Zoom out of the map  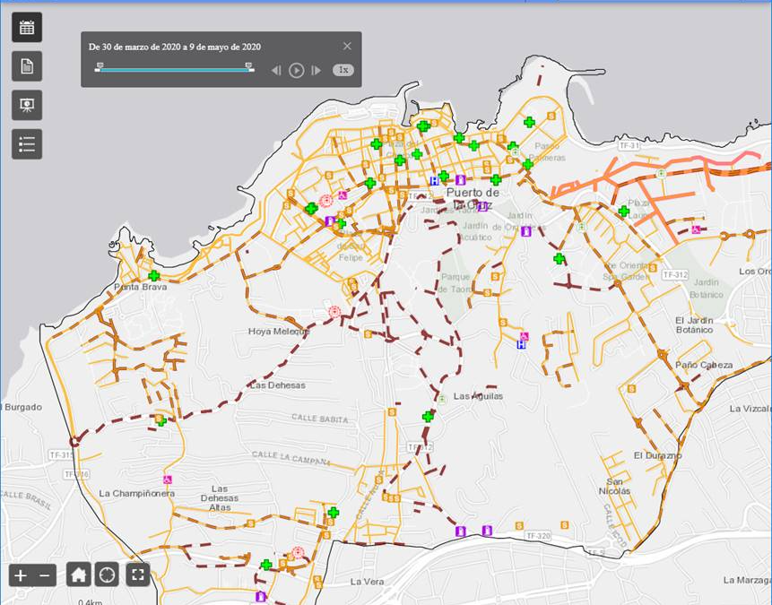point(45,575)
